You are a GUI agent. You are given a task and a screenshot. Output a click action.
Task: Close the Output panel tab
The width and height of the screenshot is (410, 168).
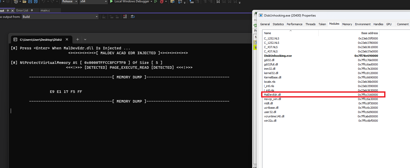(12, 11)
